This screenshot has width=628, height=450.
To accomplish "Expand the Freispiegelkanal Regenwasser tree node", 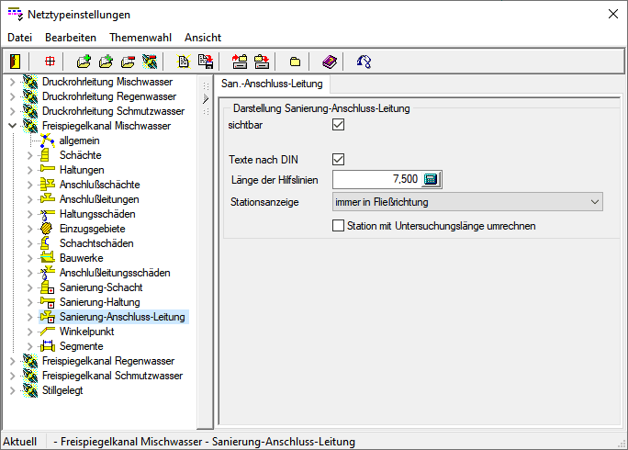I will click(x=12, y=361).
